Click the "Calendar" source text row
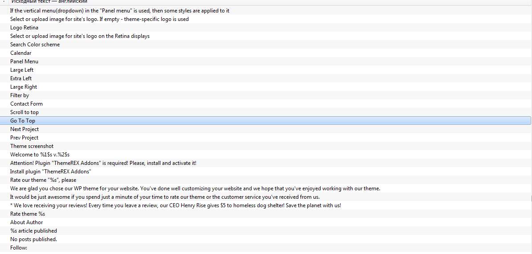Screen dimensions: 532x254 tap(266, 53)
